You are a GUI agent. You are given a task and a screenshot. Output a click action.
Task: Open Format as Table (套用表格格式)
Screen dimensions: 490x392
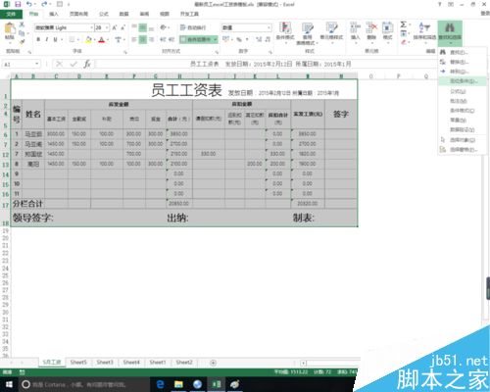click(x=307, y=33)
